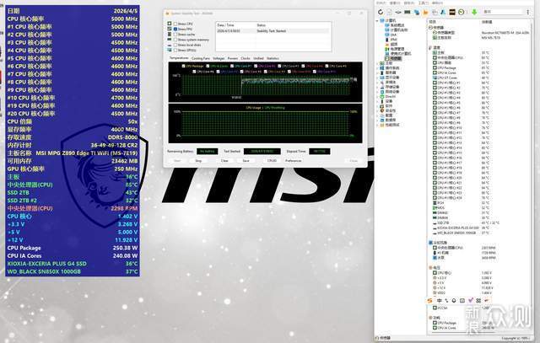The height and width of the screenshot is (343, 540).
Task: Click the four-square toolbox icon on IME bar
Action: pos(478,301)
